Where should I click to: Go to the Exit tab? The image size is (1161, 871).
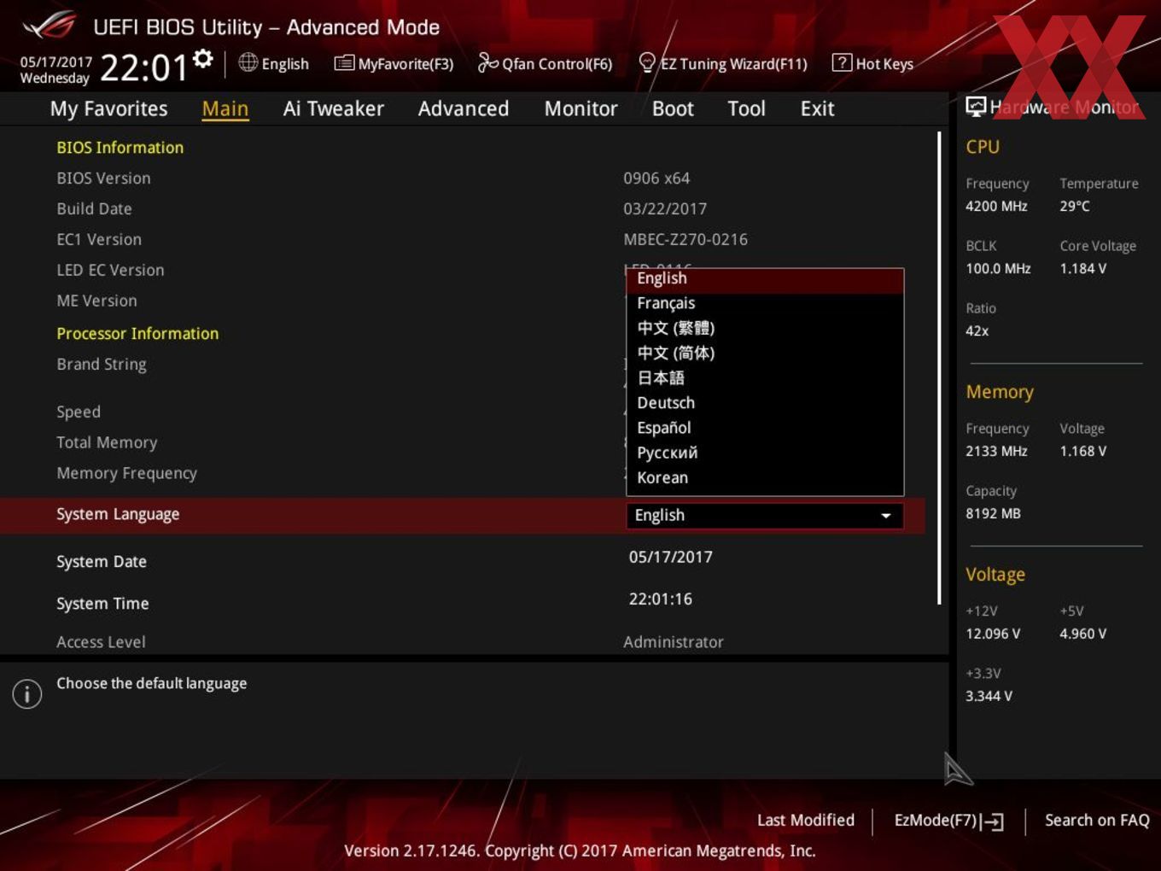coord(817,109)
